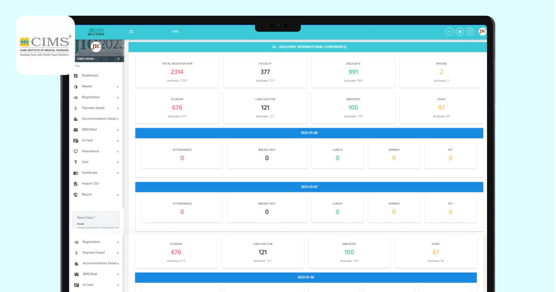Select the Faculty statistics card
This screenshot has height=292, width=556.
point(265,72)
